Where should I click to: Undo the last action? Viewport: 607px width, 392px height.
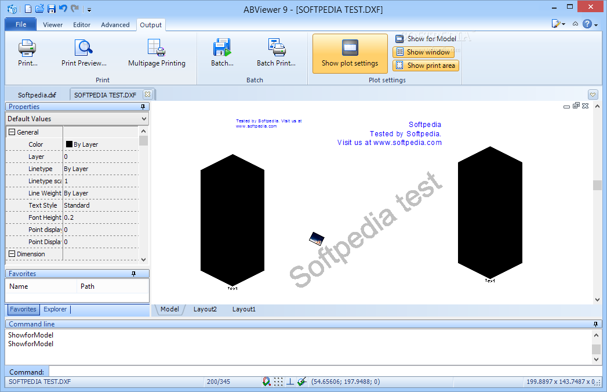(x=63, y=9)
